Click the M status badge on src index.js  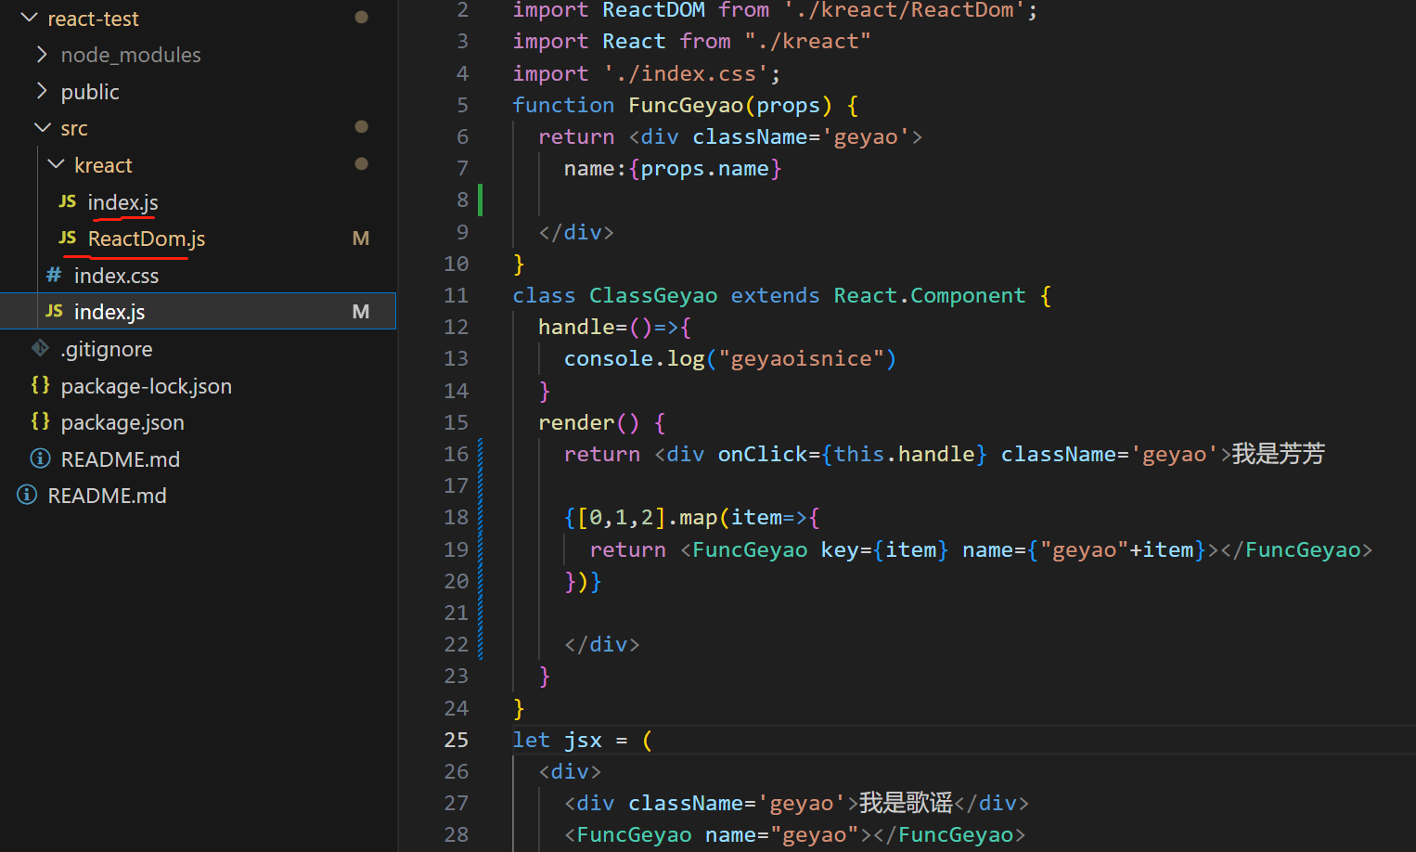[361, 312]
